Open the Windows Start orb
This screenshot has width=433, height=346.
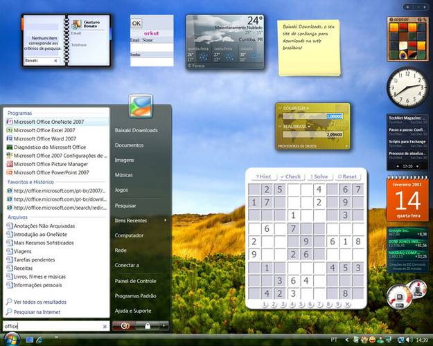11,339
